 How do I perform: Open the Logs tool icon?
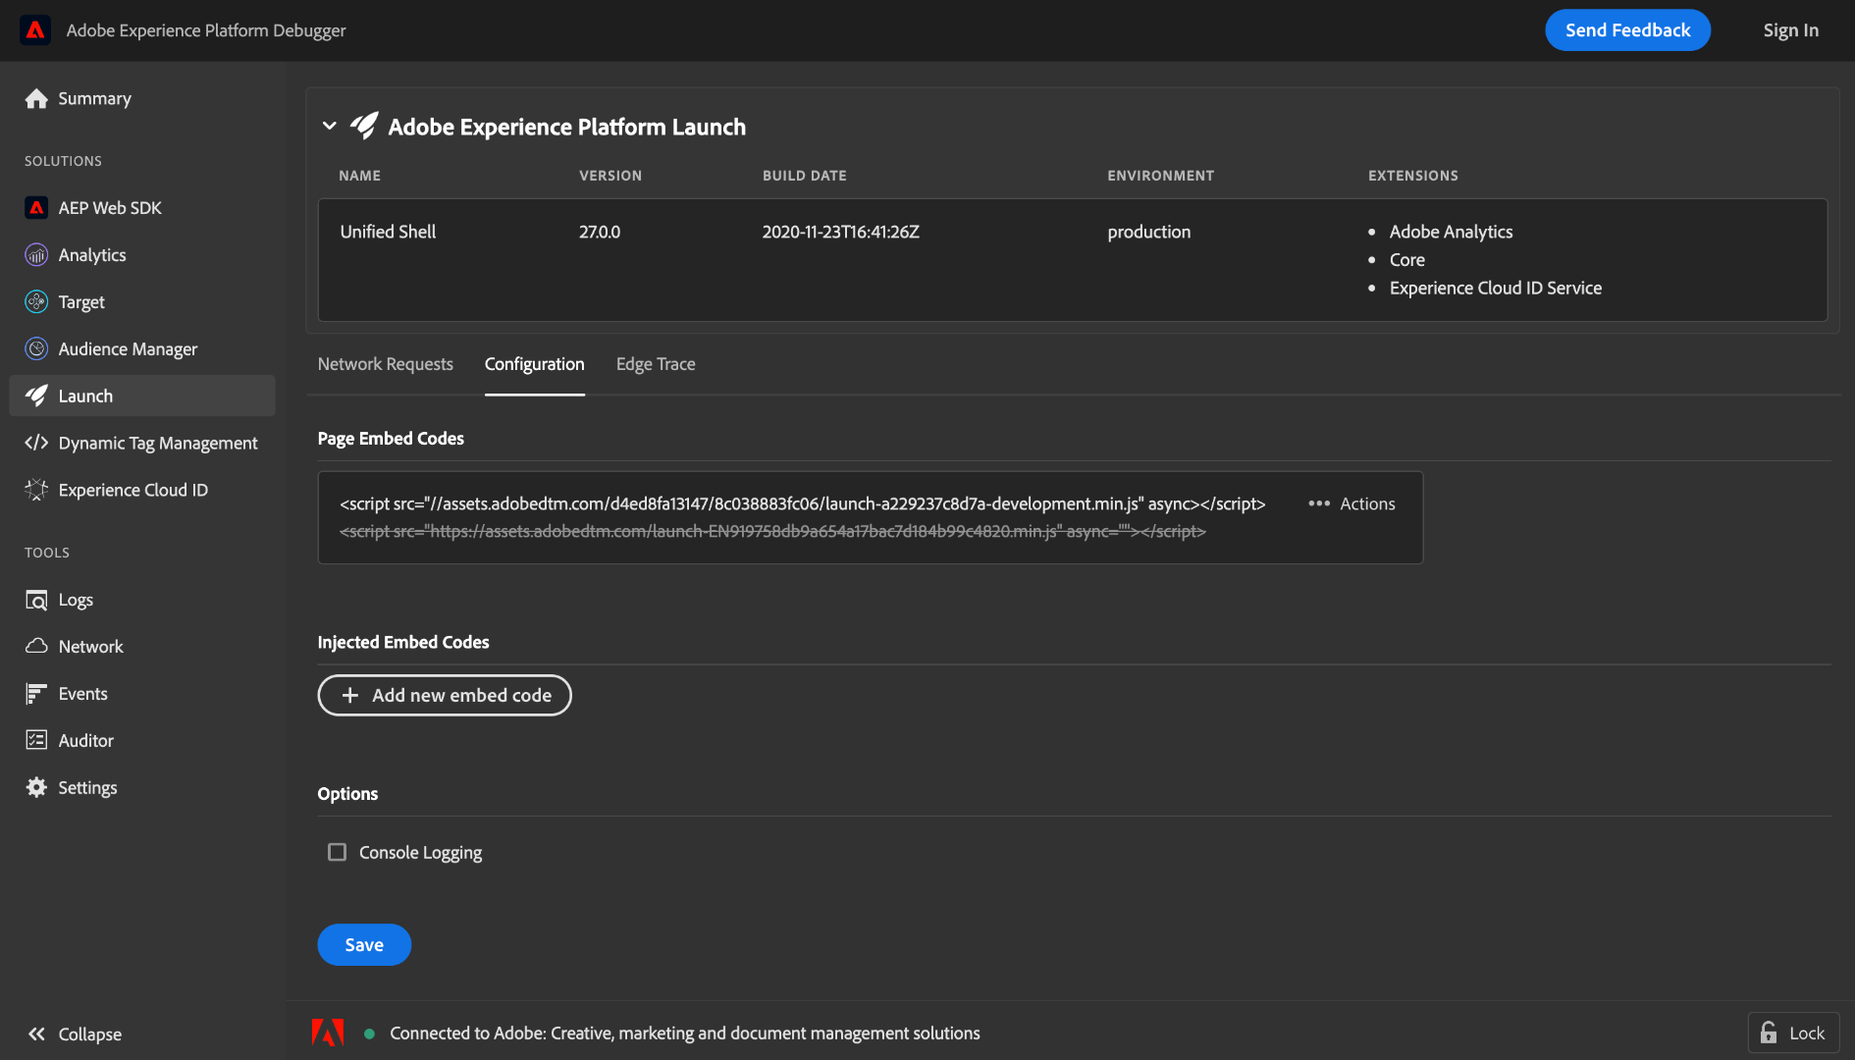coord(36,600)
